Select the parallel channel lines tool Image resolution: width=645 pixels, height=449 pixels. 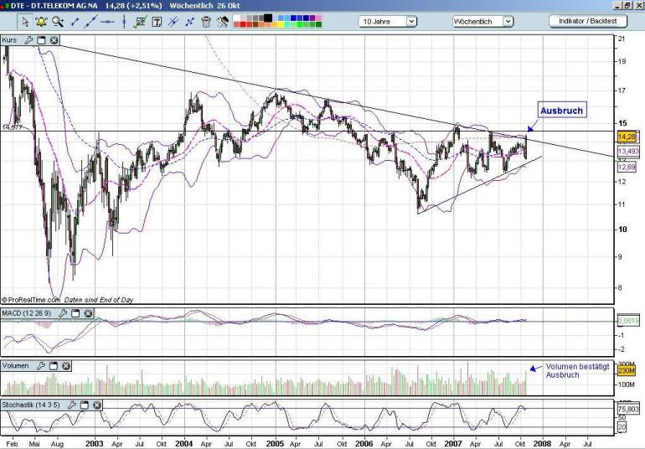tap(173, 22)
